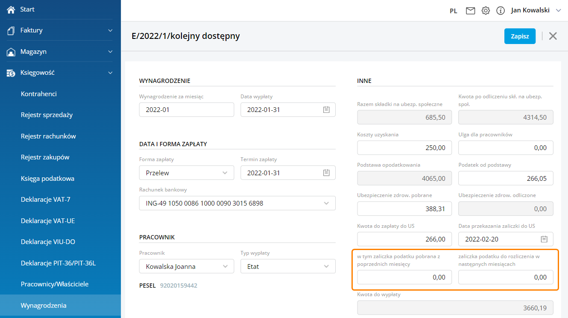Open calendar for Data przekazania zaliczki
Viewport: 568px width, 318px height.
pos(544,239)
